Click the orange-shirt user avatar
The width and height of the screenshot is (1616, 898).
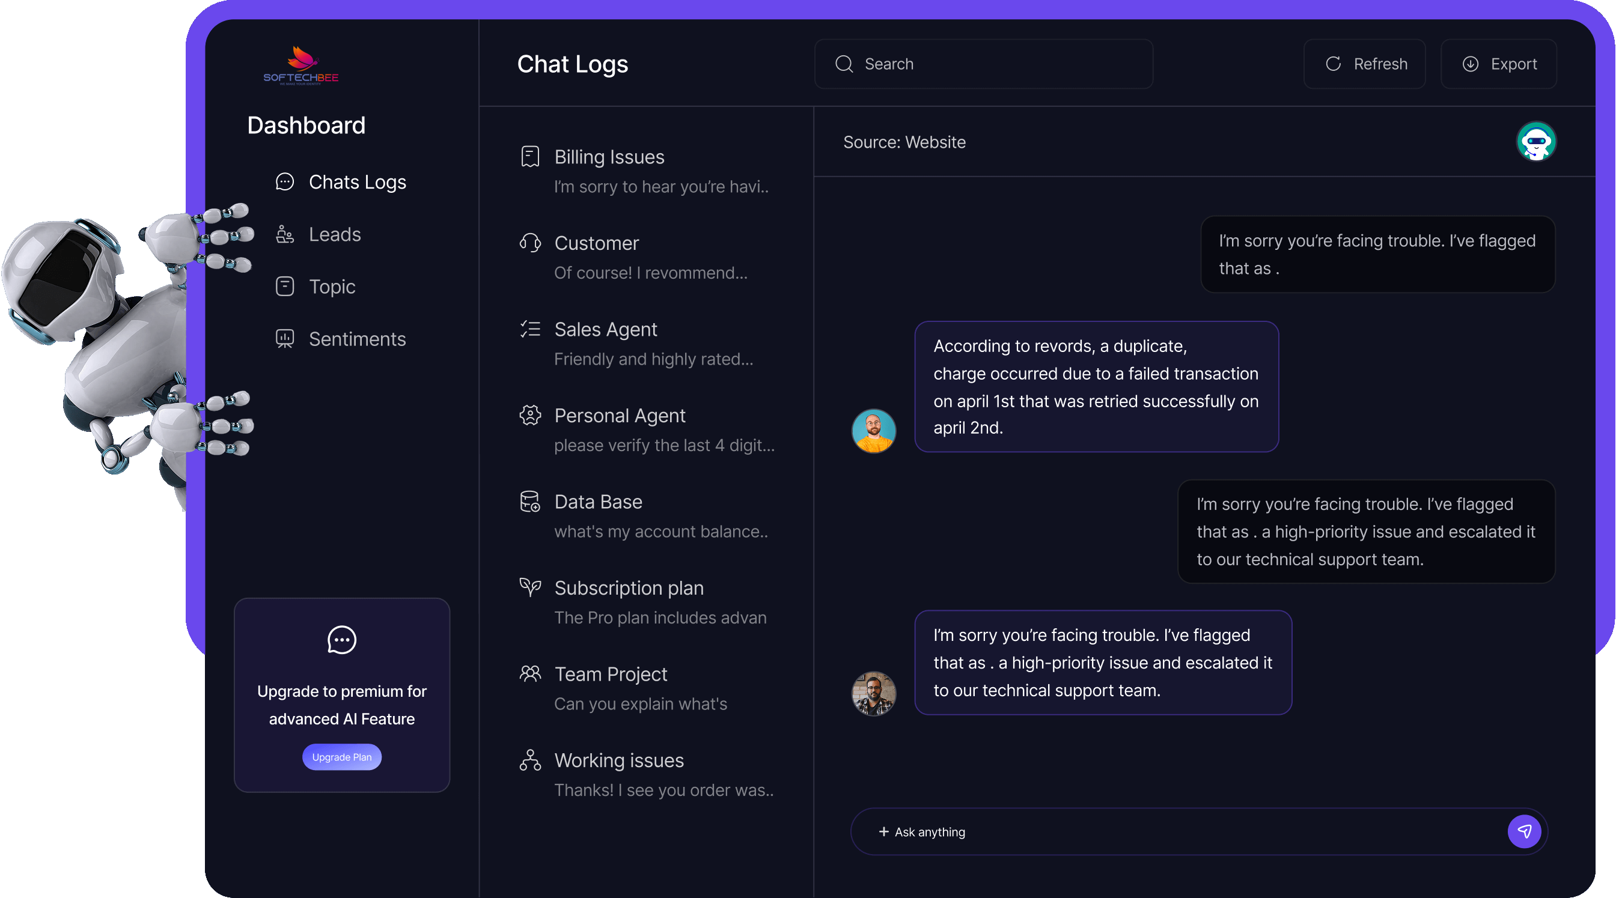pyautogui.click(x=873, y=431)
